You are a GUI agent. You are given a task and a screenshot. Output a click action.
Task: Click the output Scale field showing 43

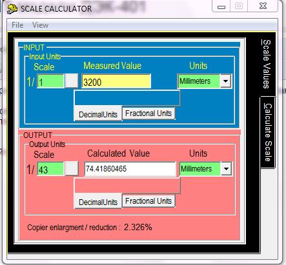click(x=51, y=169)
